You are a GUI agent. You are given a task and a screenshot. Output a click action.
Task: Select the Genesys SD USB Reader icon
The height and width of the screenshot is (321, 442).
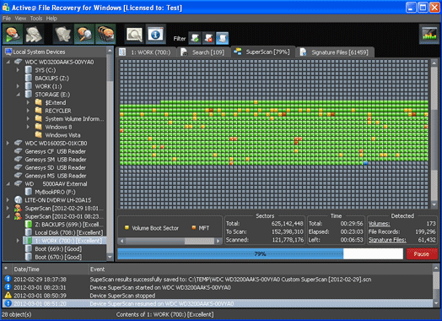pos(19,168)
